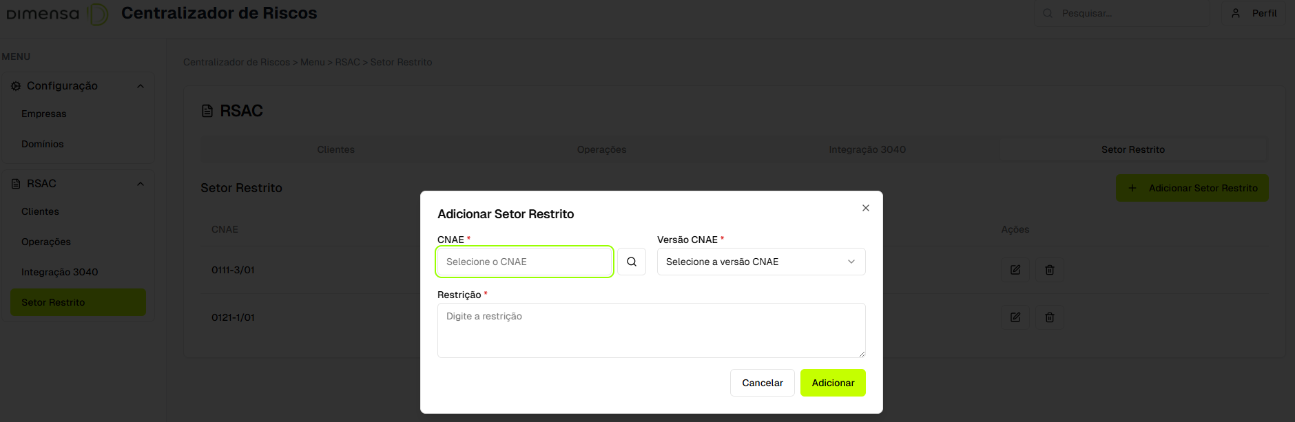Click the Restrição text area
Viewport: 1295px width, 422px height.
tap(651, 330)
